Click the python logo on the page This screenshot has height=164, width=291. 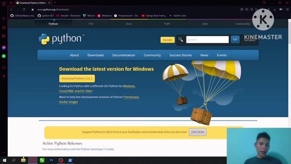(61, 39)
